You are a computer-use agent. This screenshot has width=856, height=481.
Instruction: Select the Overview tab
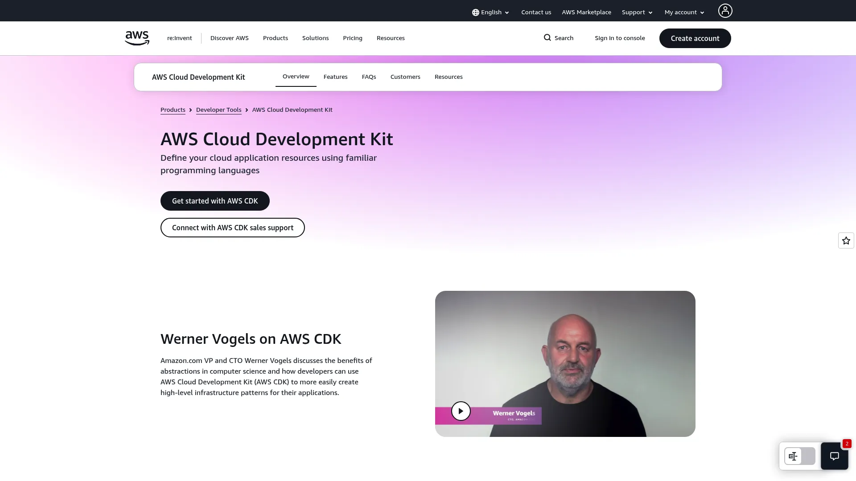(296, 77)
